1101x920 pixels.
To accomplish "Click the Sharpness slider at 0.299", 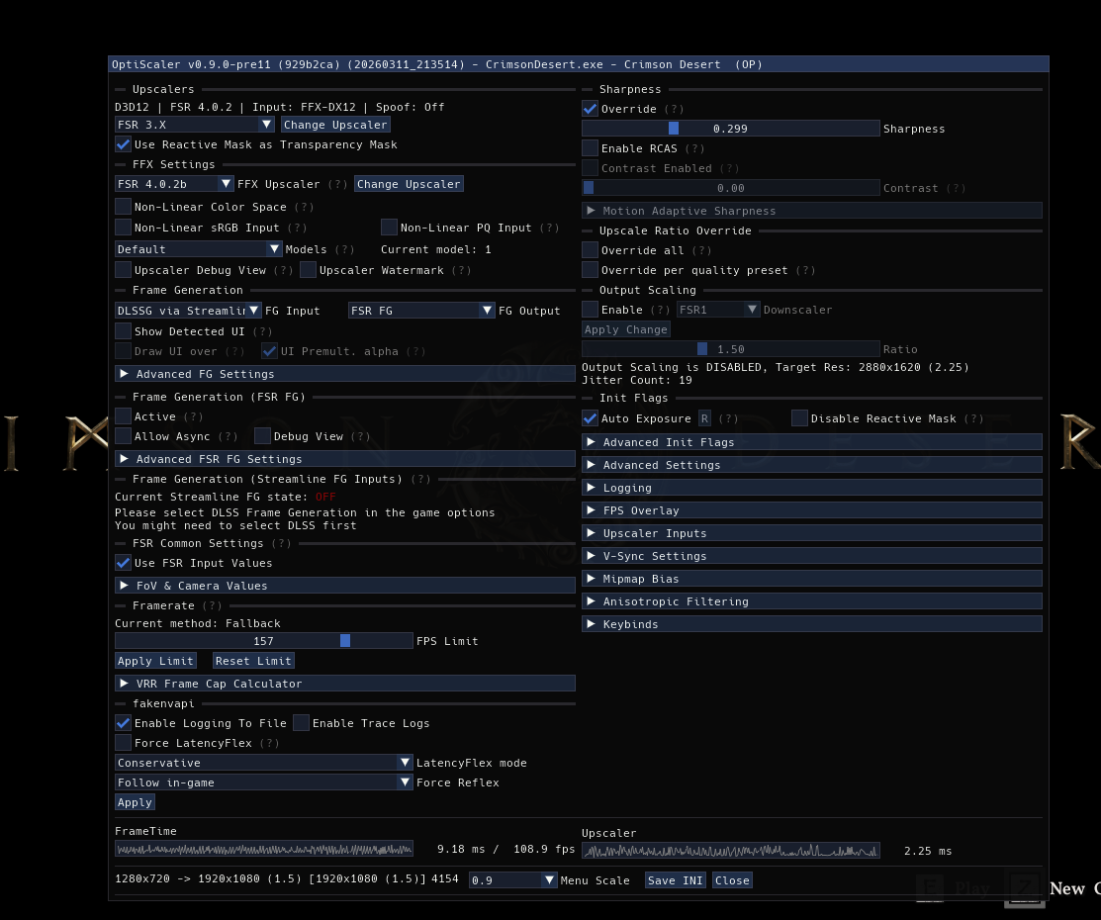I will pos(730,128).
